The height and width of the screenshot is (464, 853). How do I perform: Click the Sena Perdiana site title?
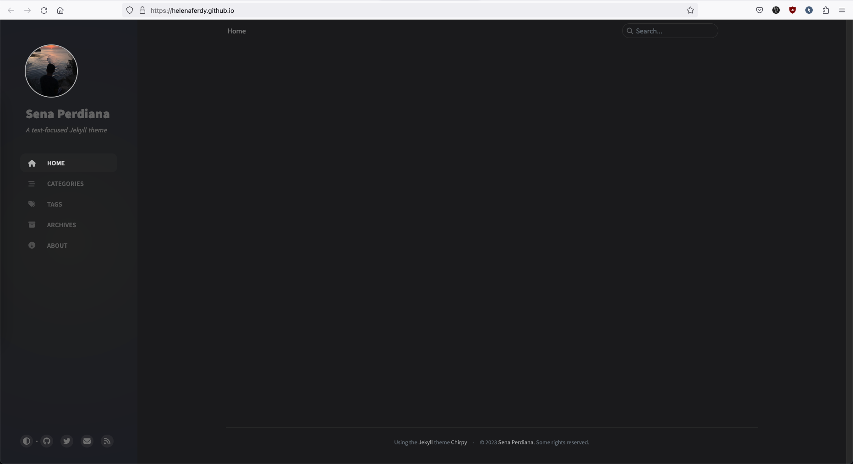[68, 114]
